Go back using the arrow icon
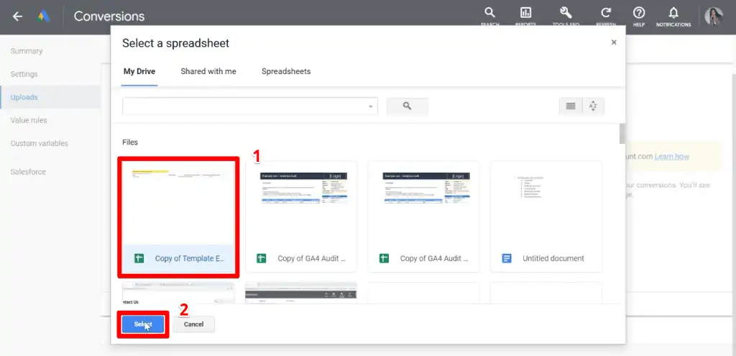Viewport: 736px width, 356px height. click(x=17, y=17)
